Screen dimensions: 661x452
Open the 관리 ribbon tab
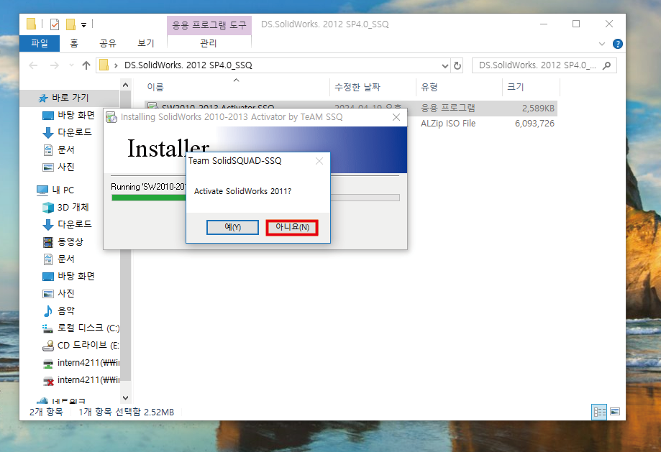click(x=209, y=43)
